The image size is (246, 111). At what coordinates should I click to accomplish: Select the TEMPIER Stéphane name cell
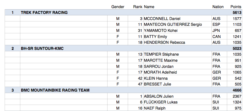(x=177, y=54)
